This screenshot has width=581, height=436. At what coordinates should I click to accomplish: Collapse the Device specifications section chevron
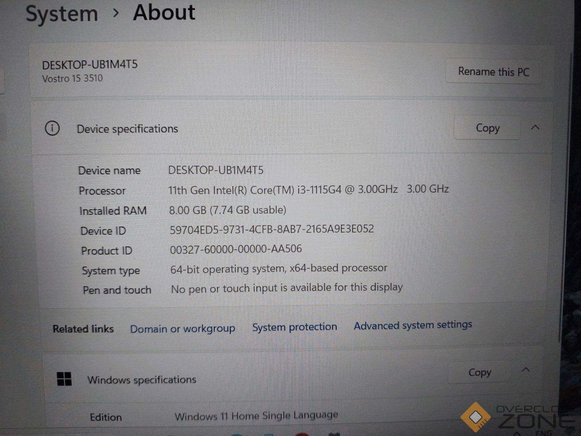coord(535,128)
